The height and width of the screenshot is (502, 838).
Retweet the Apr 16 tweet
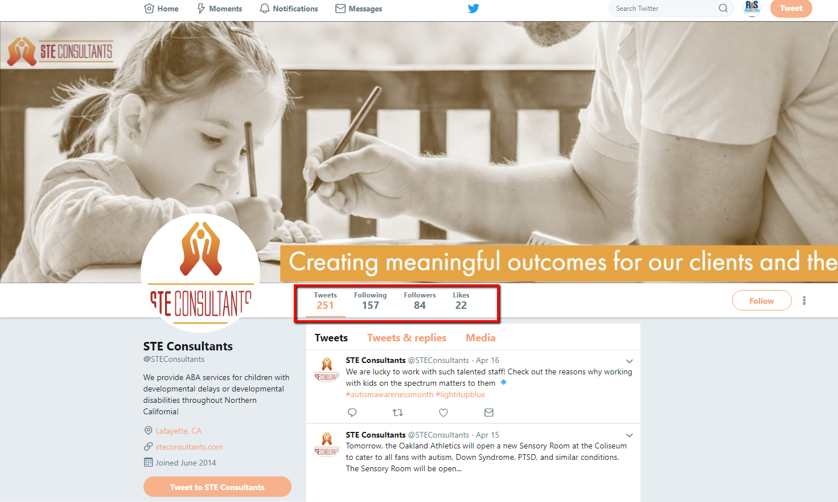point(398,413)
